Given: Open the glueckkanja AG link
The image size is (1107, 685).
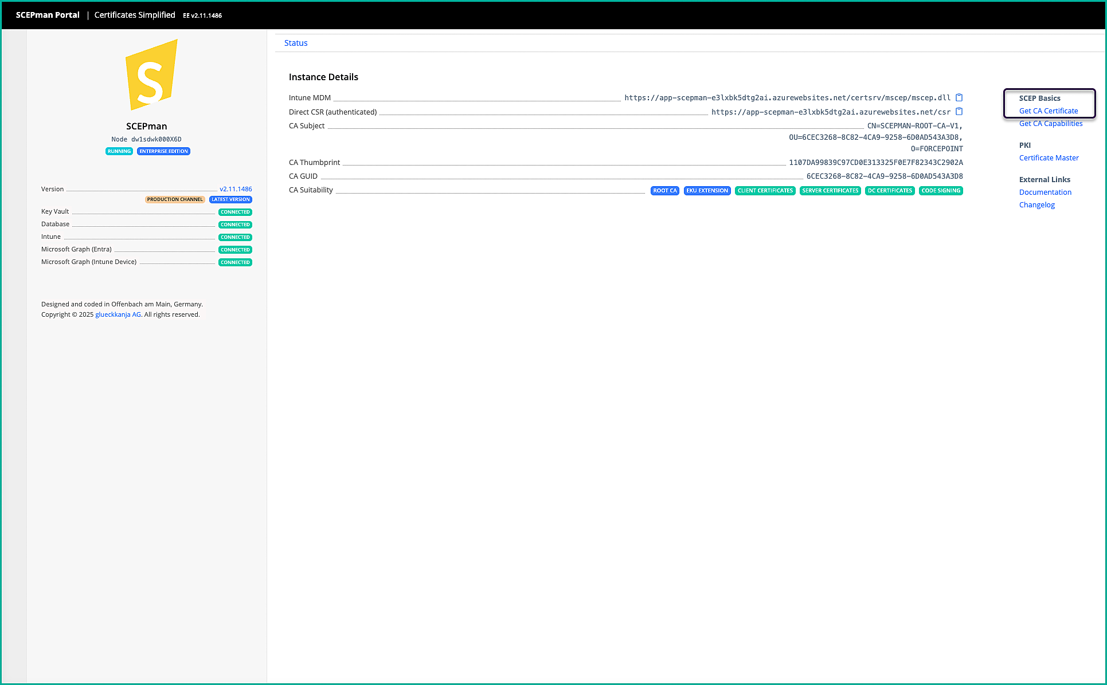Looking at the screenshot, I should (118, 314).
